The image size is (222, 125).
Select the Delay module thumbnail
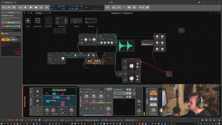coord(28,21)
